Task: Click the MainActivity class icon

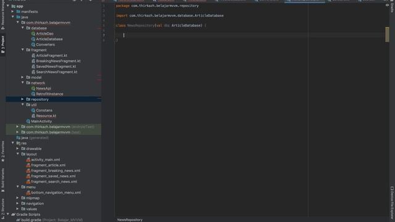Action: pos(28,121)
